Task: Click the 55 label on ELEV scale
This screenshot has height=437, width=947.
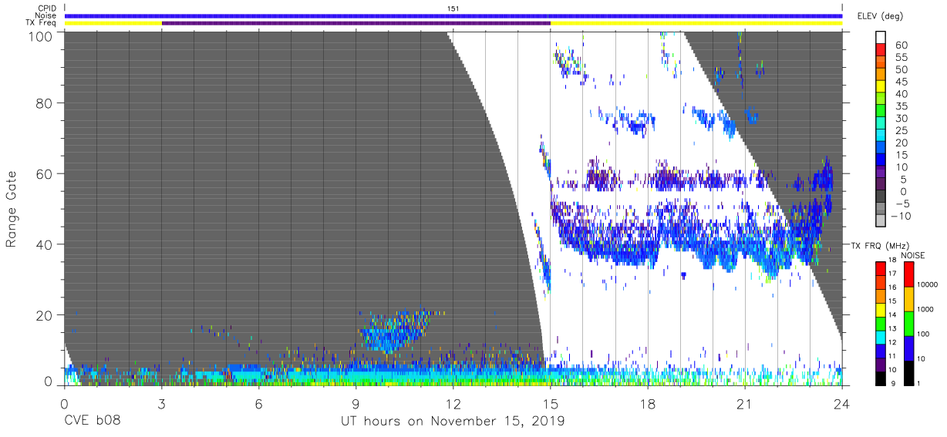Action: pos(901,58)
